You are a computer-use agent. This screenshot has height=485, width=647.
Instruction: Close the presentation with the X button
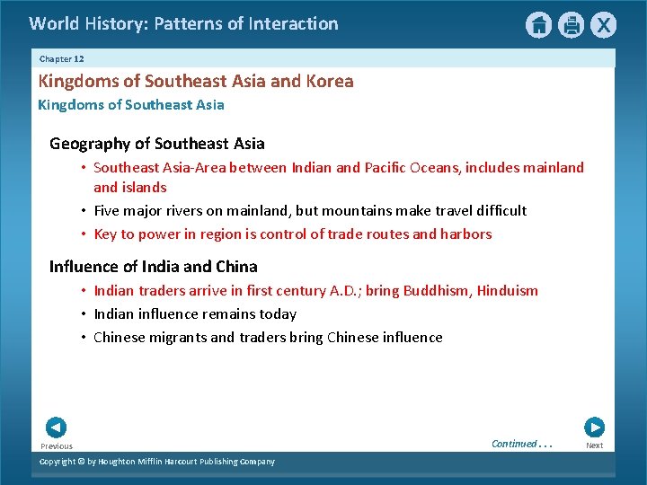[x=603, y=25]
